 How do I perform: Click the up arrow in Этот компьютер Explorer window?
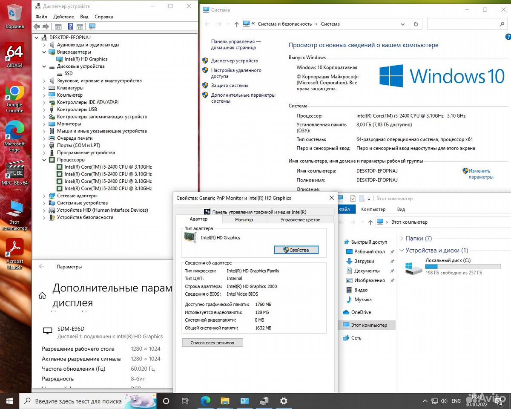point(370,222)
